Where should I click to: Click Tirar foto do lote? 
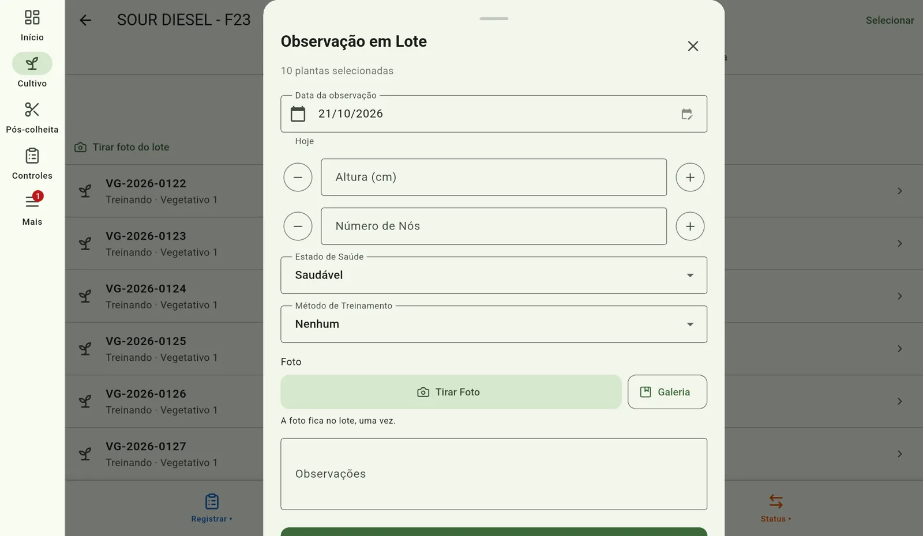pyautogui.click(x=122, y=147)
